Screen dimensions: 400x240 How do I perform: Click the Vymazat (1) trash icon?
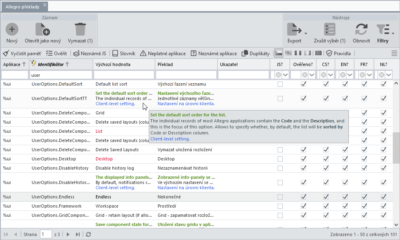pyautogui.click(x=80, y=29)
